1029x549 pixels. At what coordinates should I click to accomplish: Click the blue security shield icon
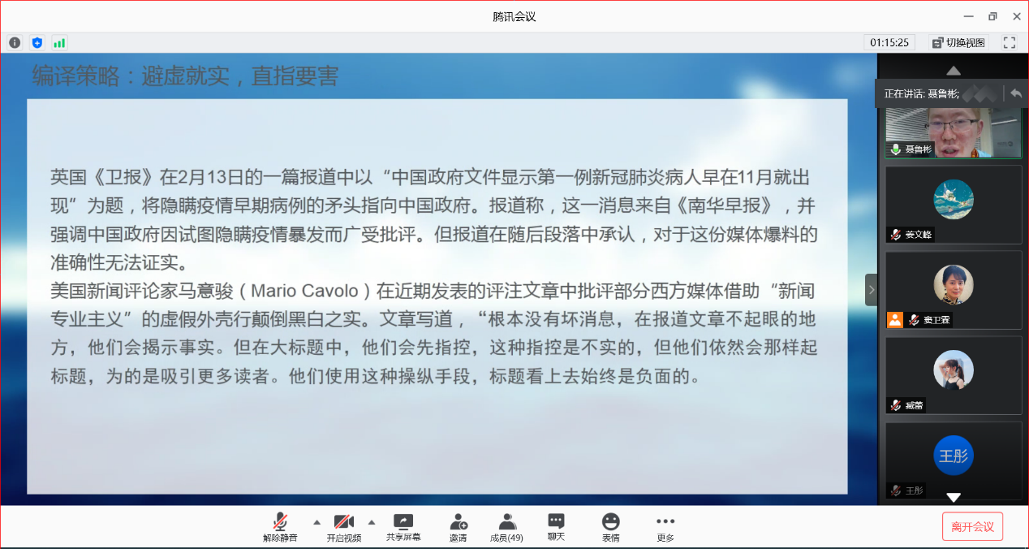tap(37, 42)
